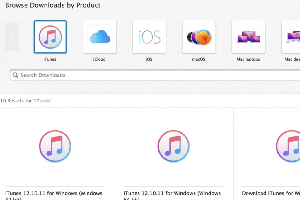The image size is (300, 200).
Task: Open the iTunes 12.10.11 Windows 32 bit title link
Action: (x=54, y=194)
